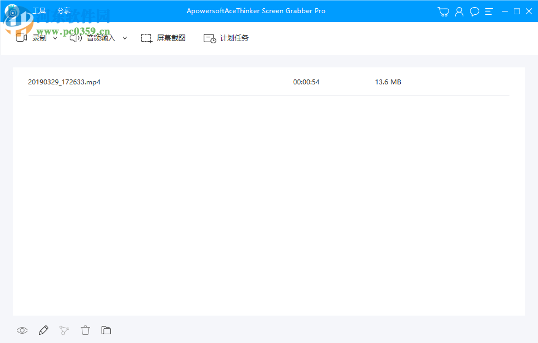
Task: Open the 分享 Share menu
Action: (x=63, y=10)
